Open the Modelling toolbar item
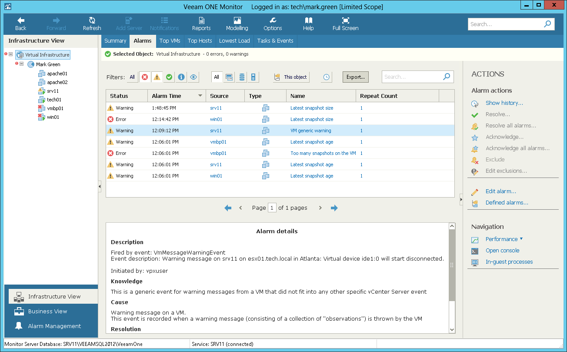The width and height of the screenshot is (567, 352). [237, 24]
